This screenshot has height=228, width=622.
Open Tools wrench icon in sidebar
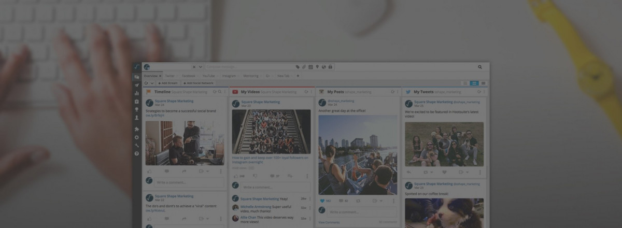(137, 145)
